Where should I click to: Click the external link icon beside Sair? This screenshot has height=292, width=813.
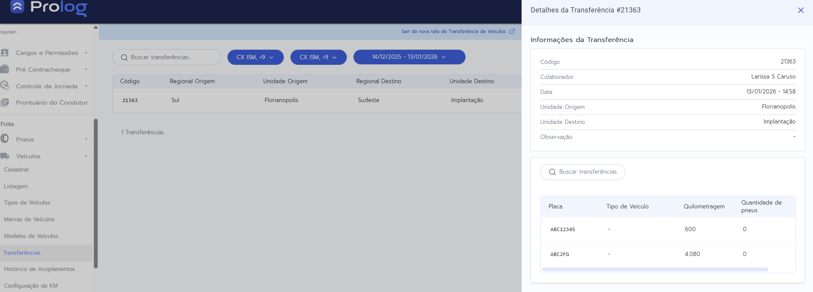click(512, 31)
